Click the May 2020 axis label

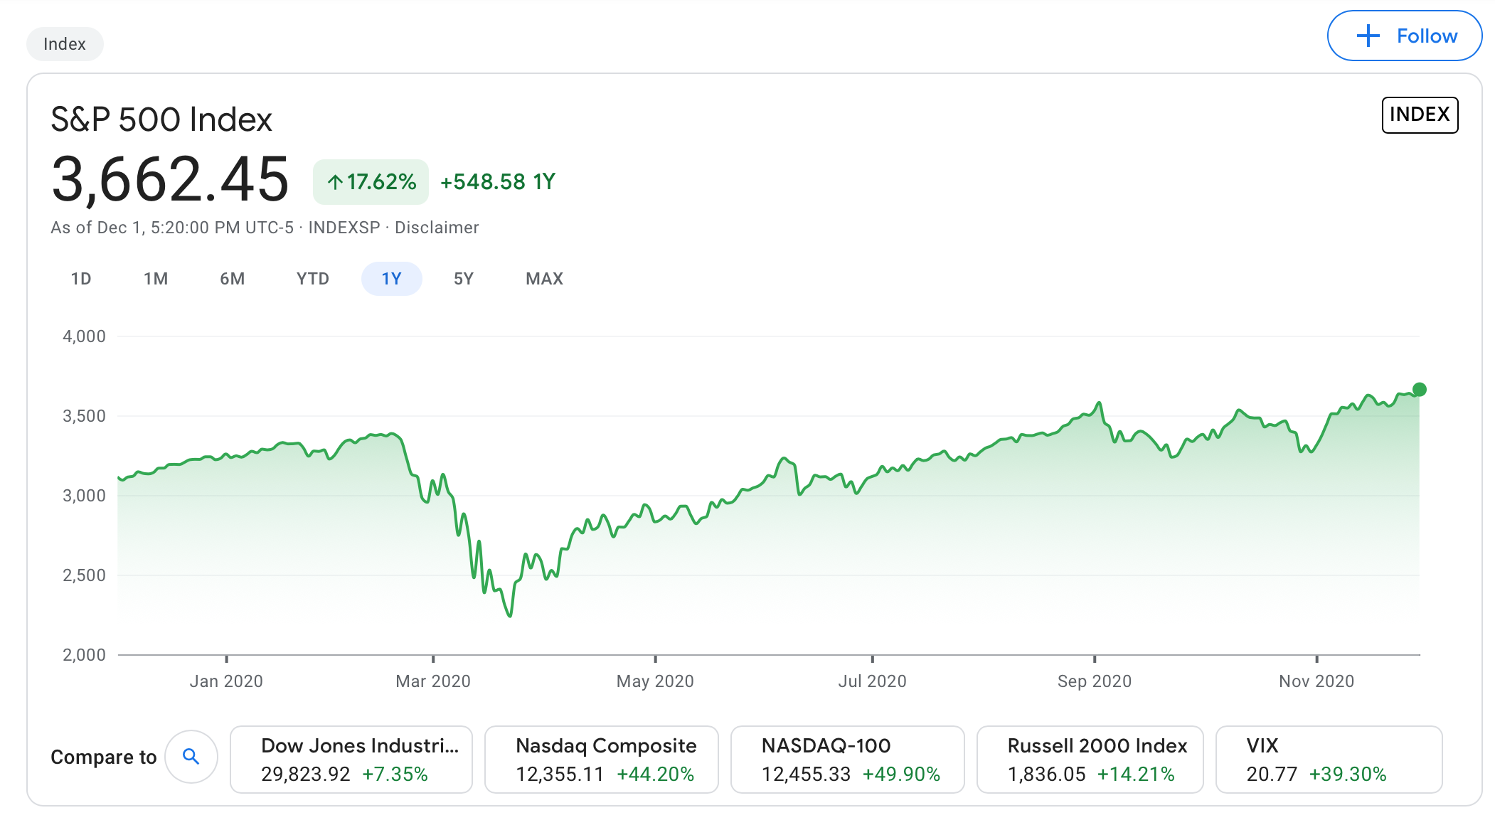655,681
